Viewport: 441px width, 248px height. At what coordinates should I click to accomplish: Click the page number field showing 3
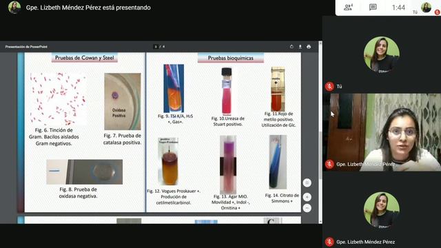pos(156,47)
